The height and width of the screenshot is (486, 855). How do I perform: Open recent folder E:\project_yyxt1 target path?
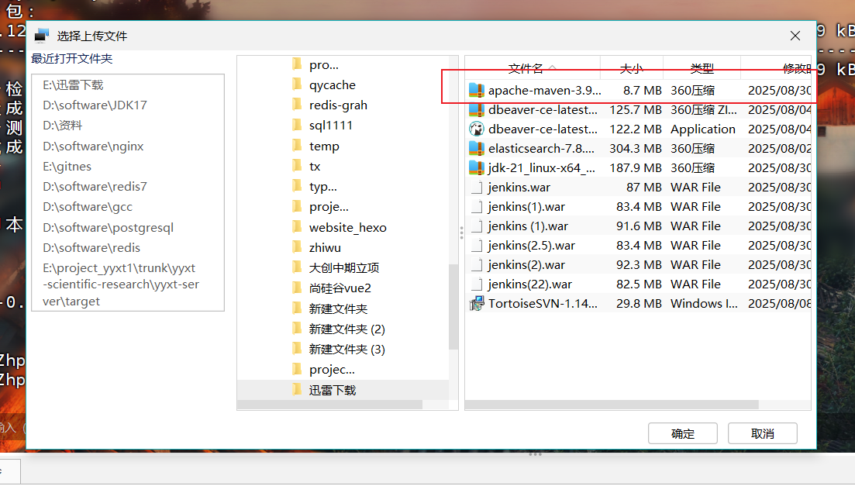121,284
